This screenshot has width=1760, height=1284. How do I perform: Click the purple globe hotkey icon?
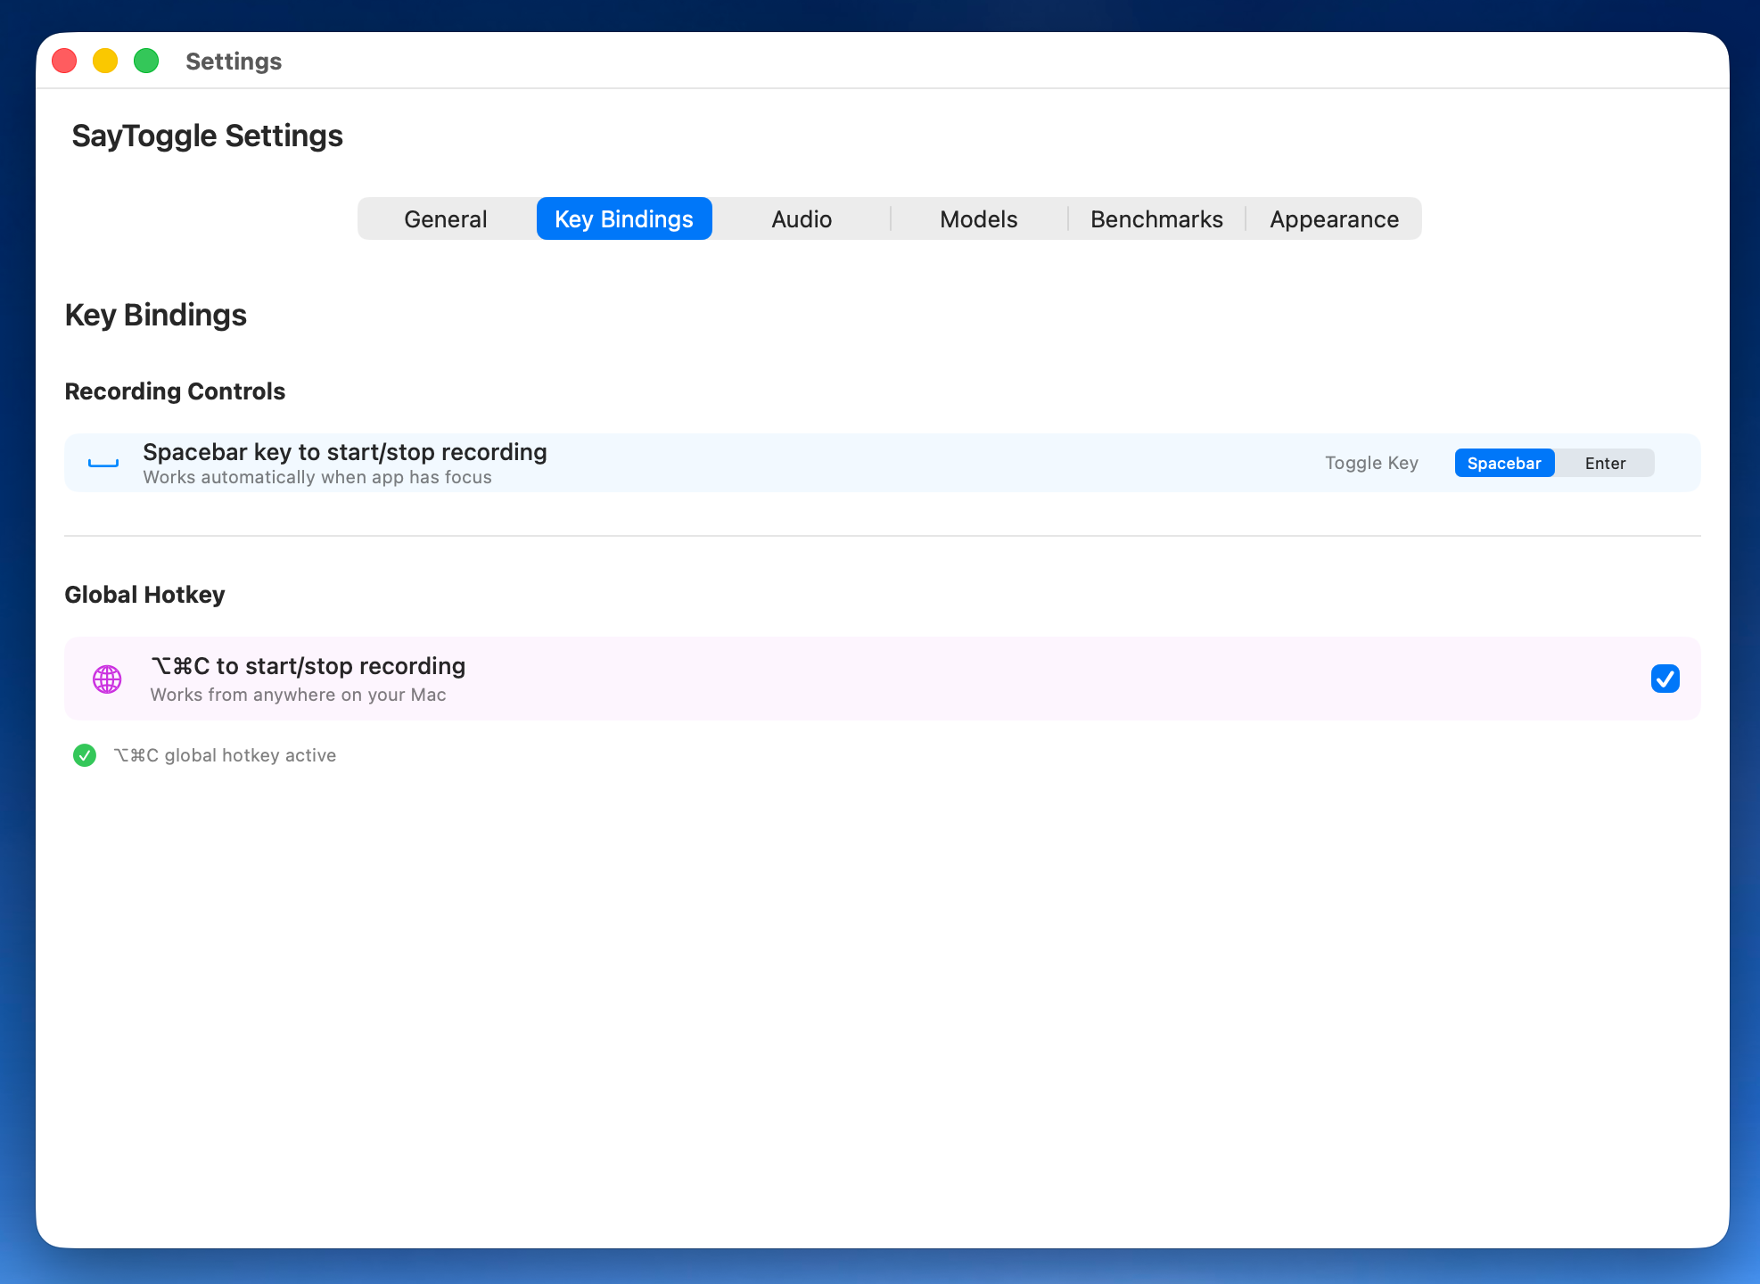coord(106,679)
